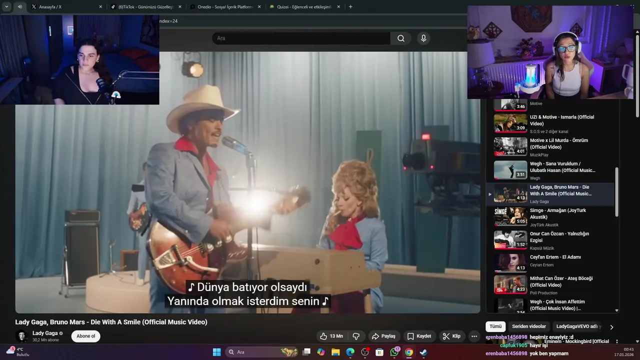
Task: Mute the tab audio speaker icon
Action: click(19, 7)
